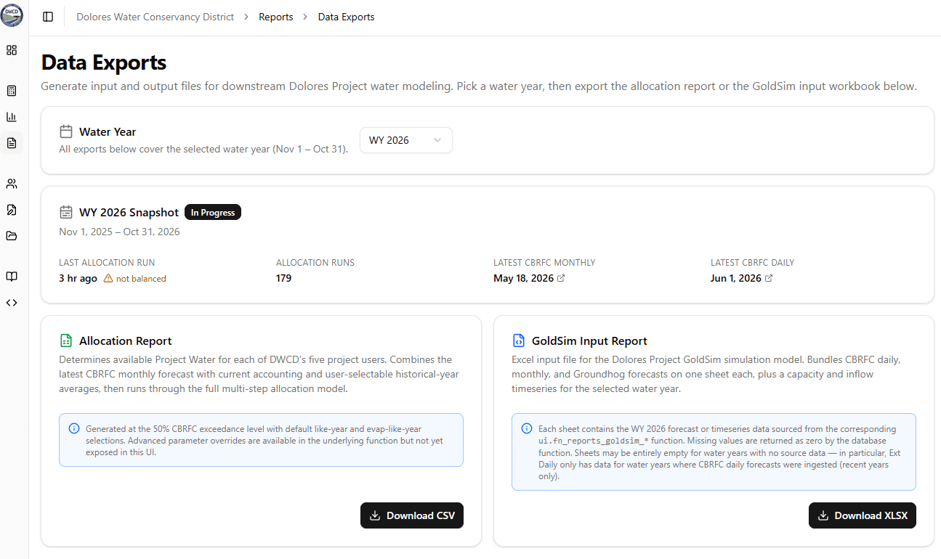Open the May 18, 2026 CBRFC monthly link
Image resolution: width=941 pixels, height=559 pixels.
[x=528, y=278]
